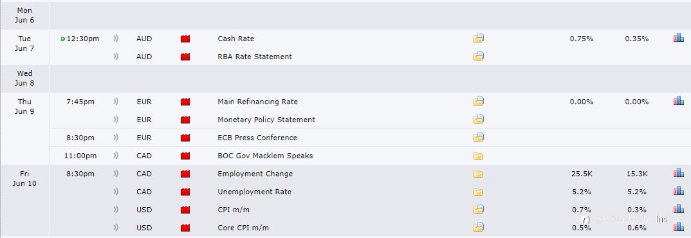Open graph icon for Employment Change row
Image resolution: width=691 pixels, height=238 pixels.
click(x=679, y=174)
